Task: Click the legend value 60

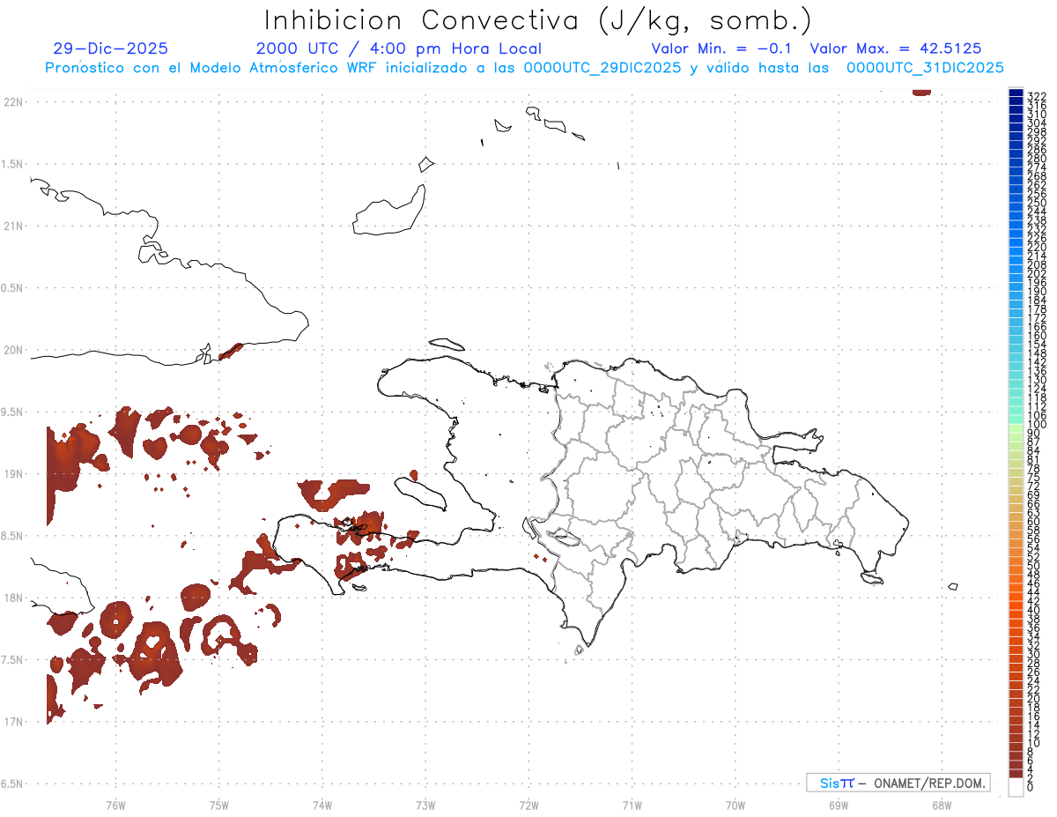Action: (1034, 522)
